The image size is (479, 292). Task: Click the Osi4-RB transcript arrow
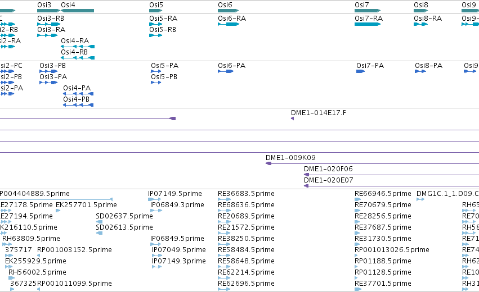[x=78, y=58]
